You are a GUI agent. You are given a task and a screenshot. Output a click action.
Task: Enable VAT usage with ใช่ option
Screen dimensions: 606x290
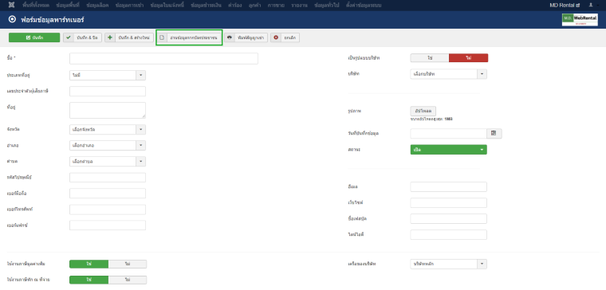89,264
